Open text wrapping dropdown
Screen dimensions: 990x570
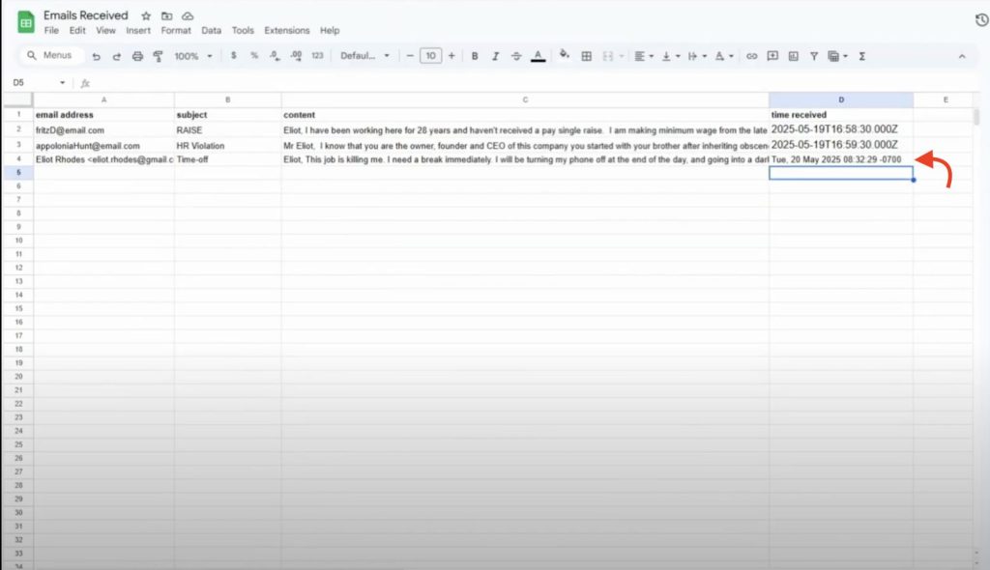point(696,56)
